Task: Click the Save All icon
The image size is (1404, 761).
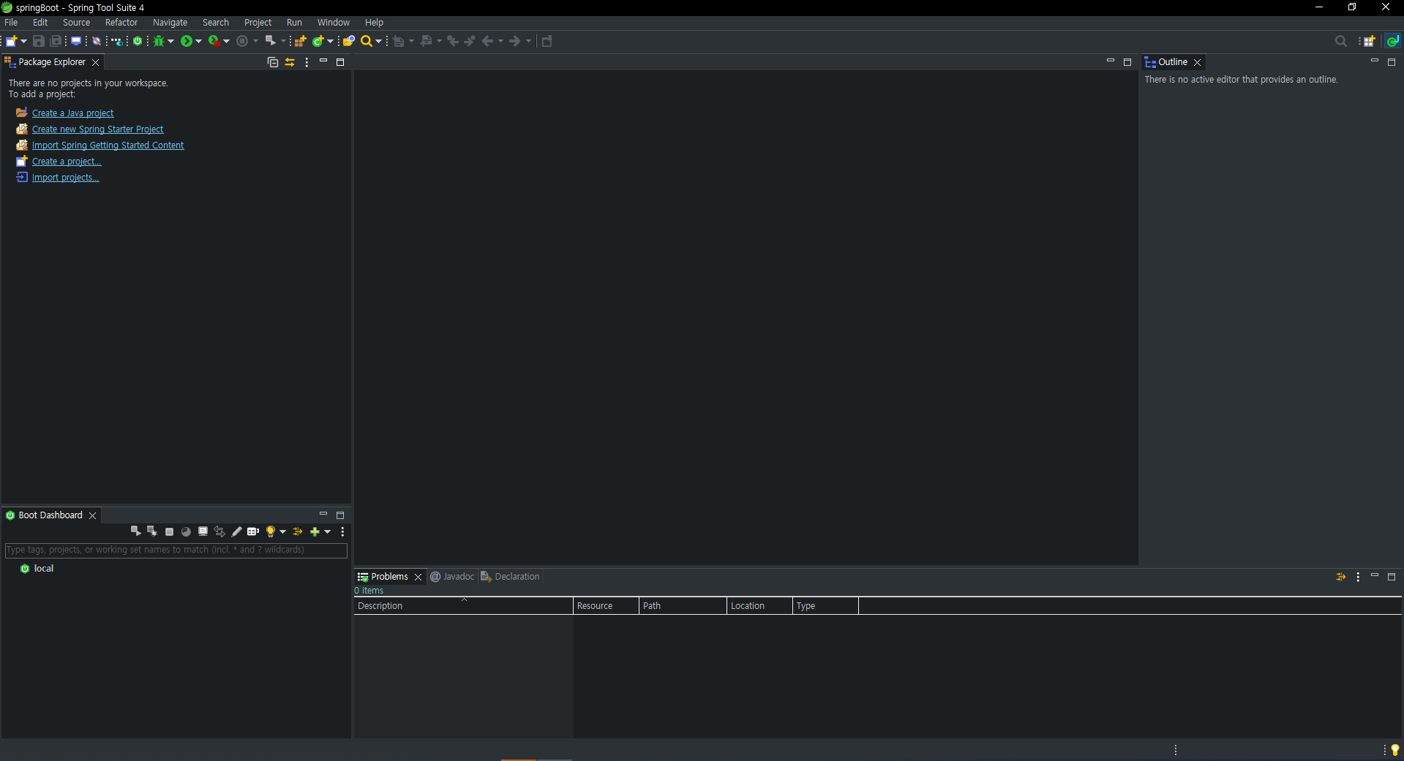Action: 55,41
